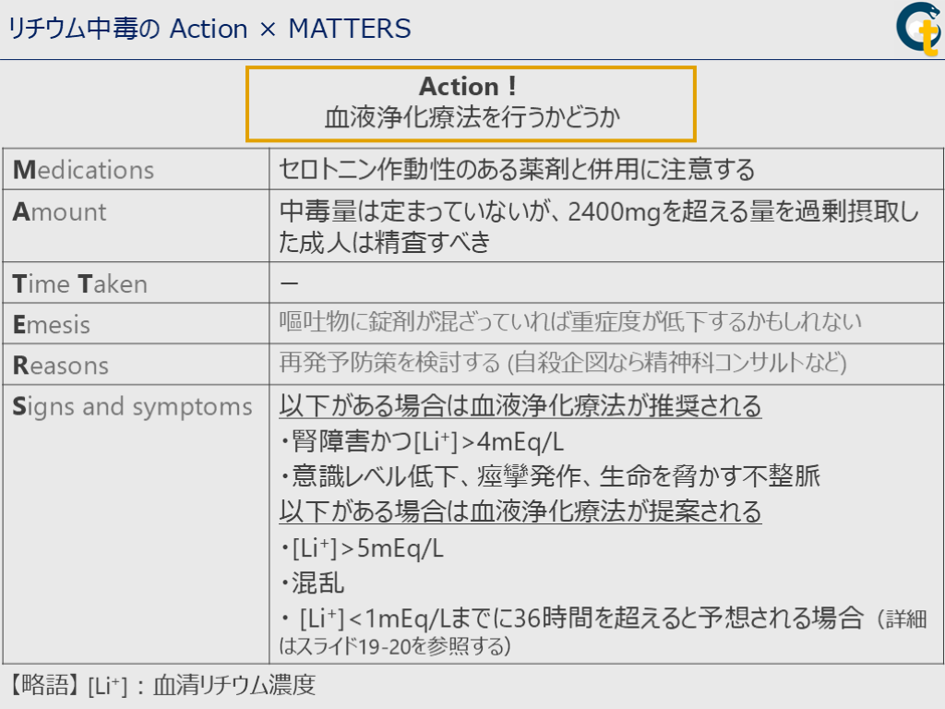Click the スライド19-20を参照する reference note
Screen dimensions: 945x709
397,645
